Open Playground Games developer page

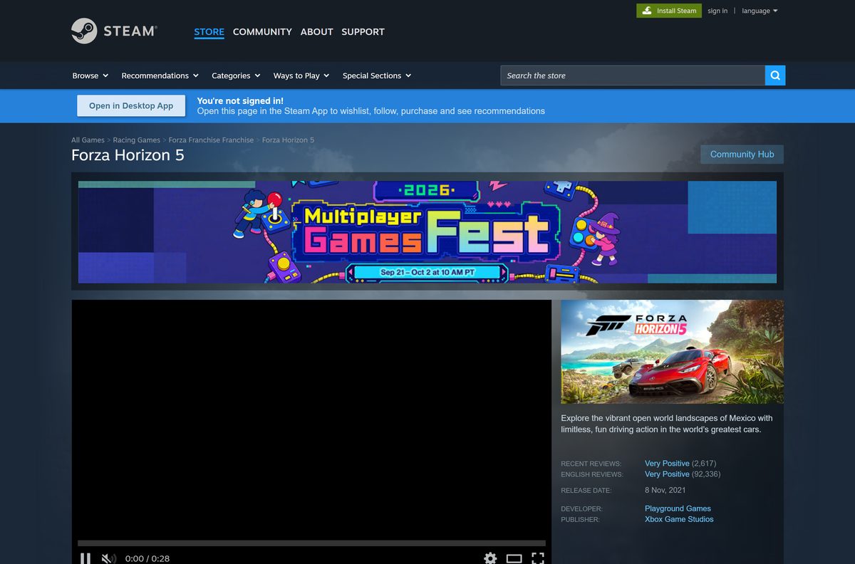coord(678,508)
